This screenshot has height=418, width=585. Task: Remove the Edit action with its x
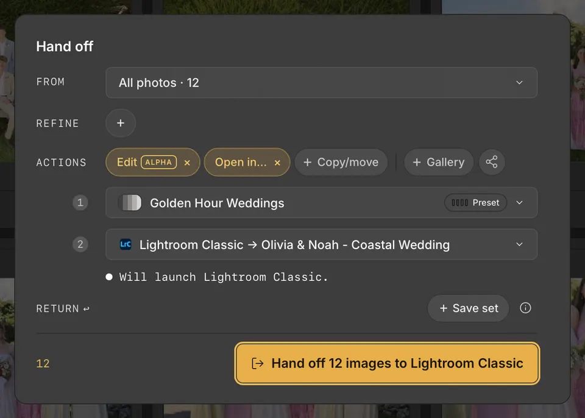(x=187, y=163)
